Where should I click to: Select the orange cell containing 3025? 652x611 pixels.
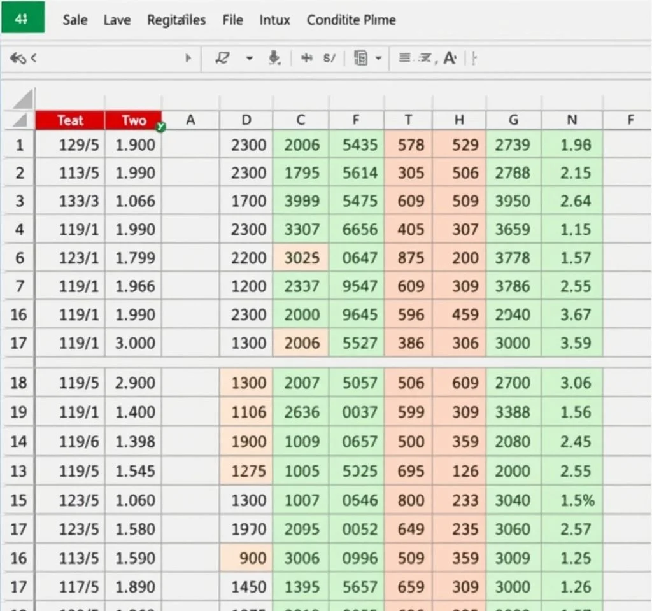(x=302, y=258)
